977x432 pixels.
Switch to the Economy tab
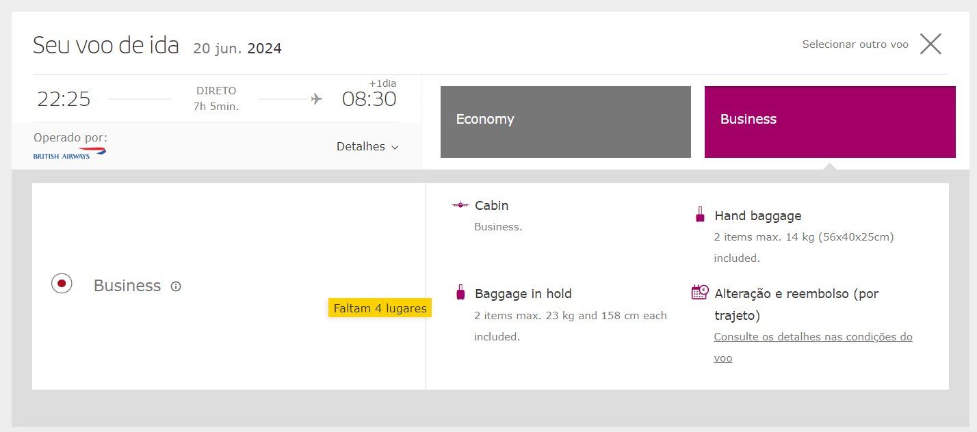(566, 122)
